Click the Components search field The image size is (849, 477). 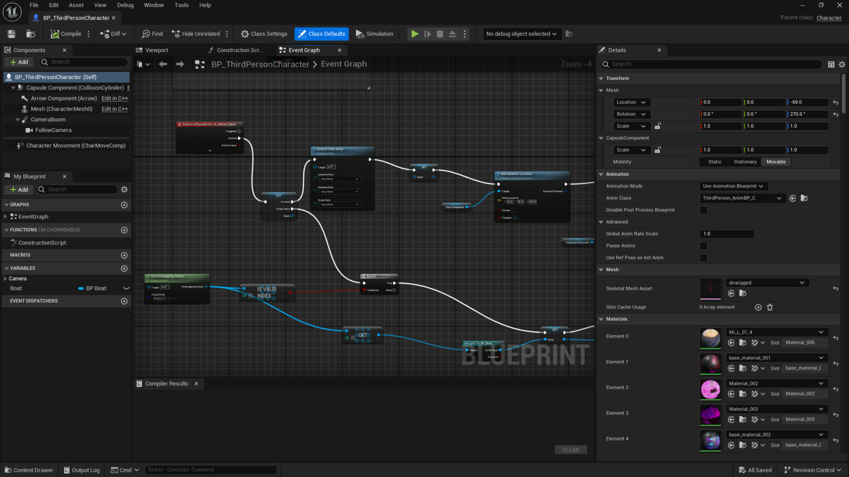[x=84, y=62]
